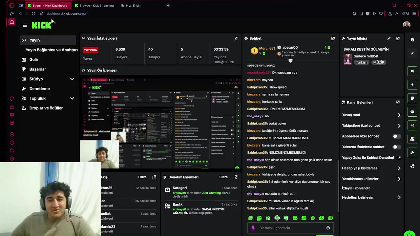Go back with the browser back arrow

20,13
